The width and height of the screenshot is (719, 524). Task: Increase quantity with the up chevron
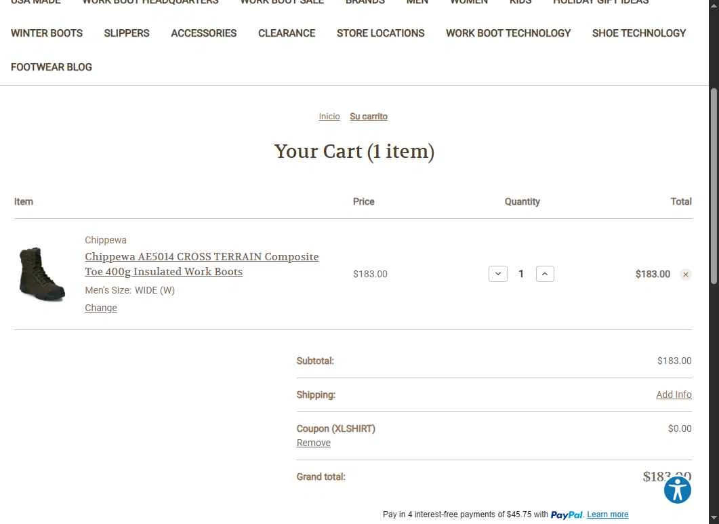pyautogui.click(x=545, y=274)
